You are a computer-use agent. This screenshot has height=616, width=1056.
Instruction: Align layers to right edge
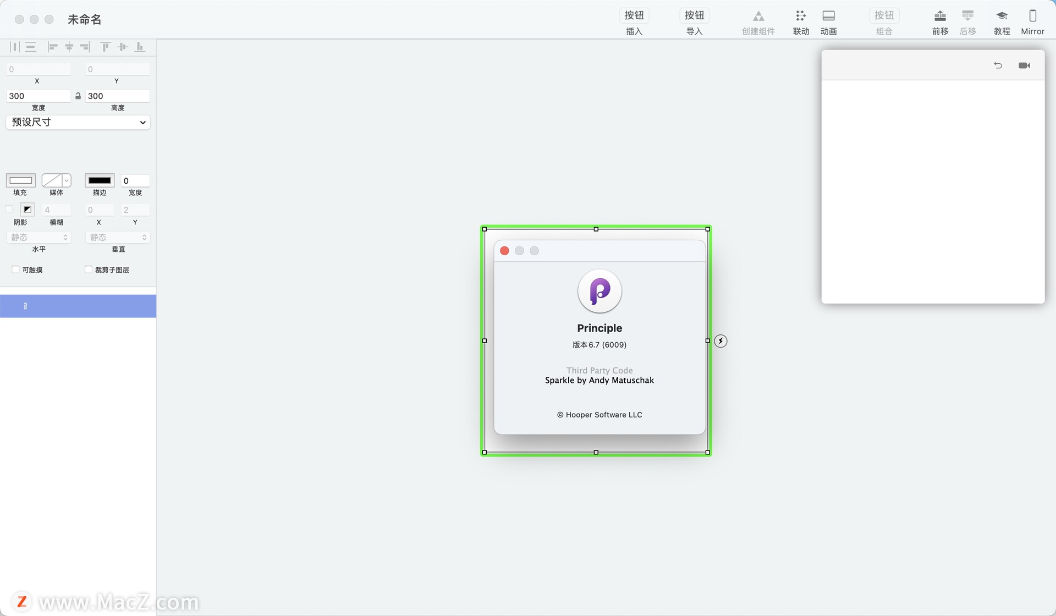[x=85, y=47]
